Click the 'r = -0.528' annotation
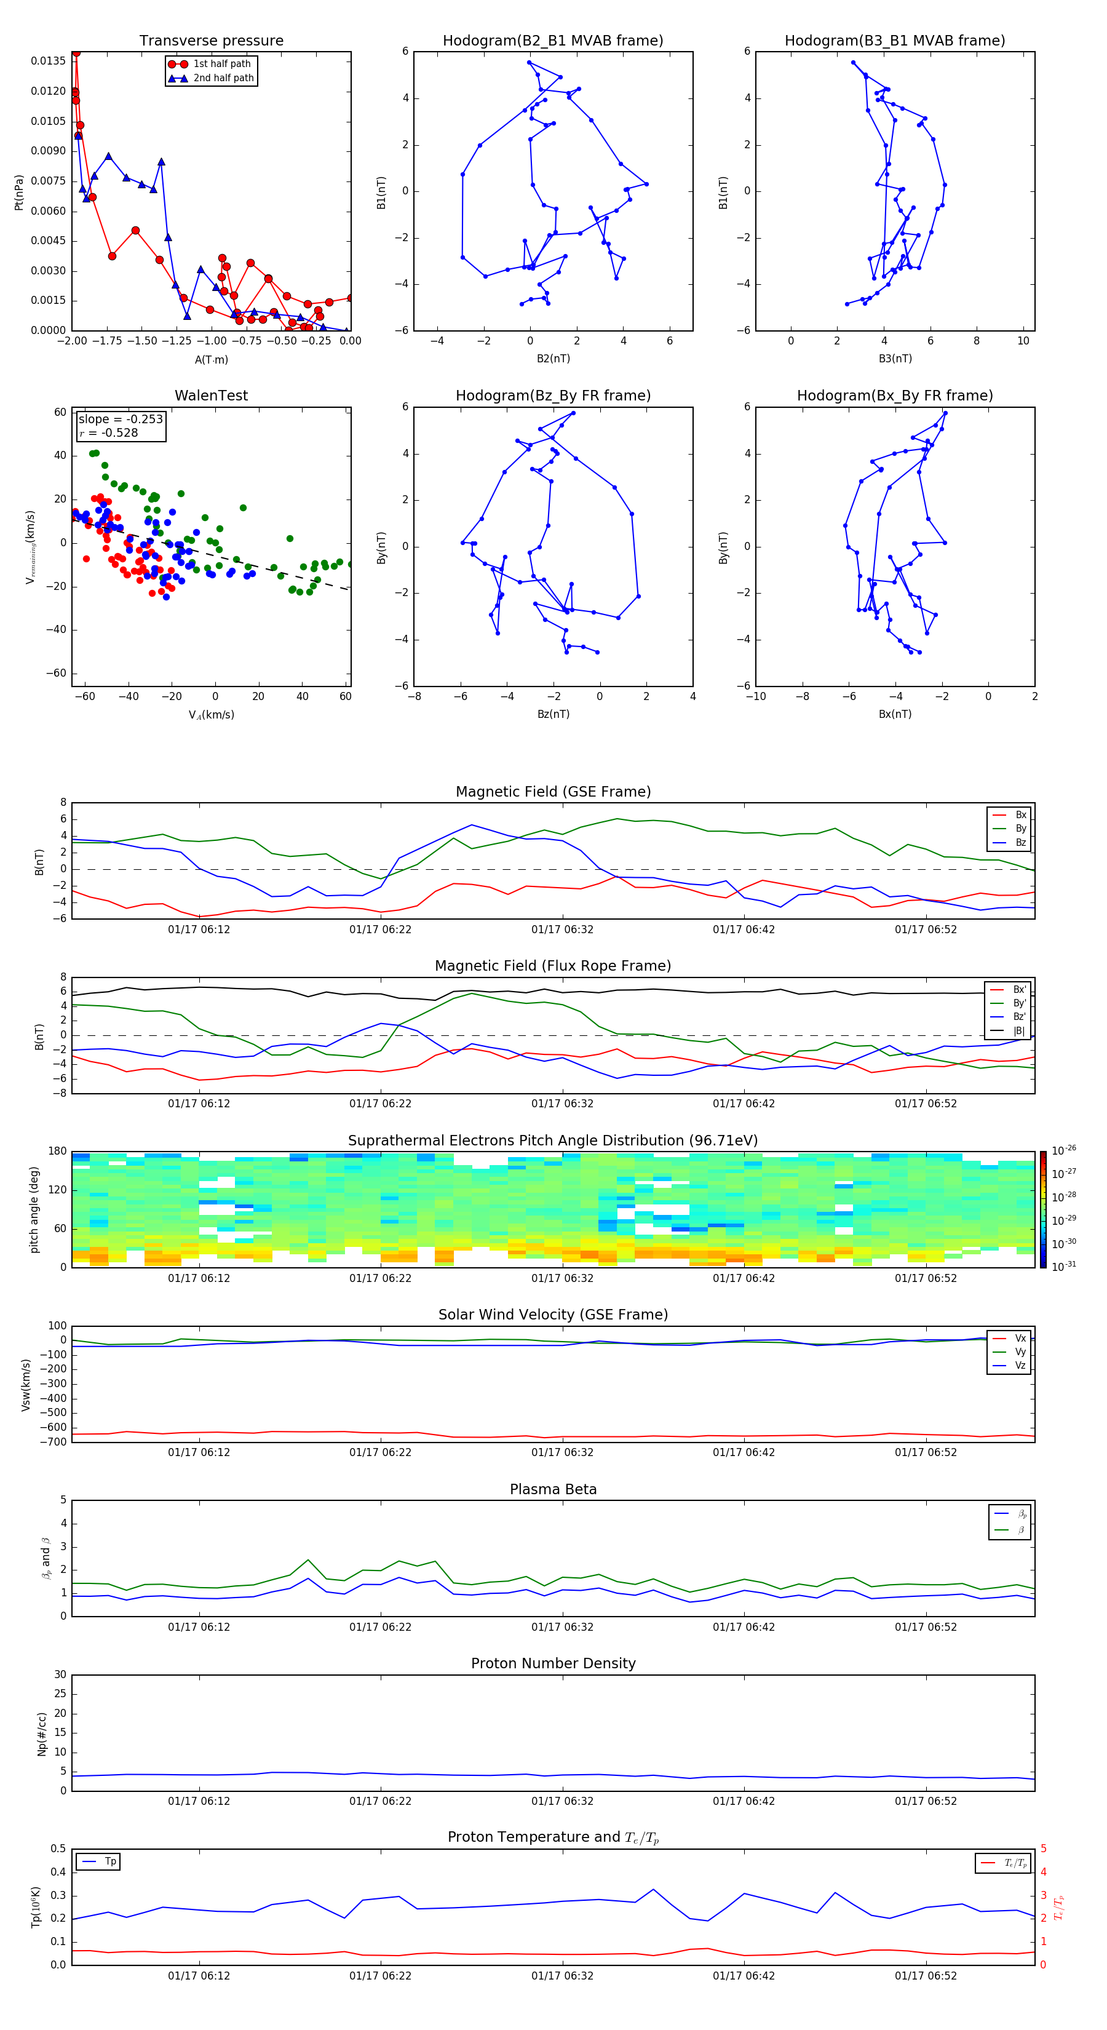Viewport: 1107px width, 2030px height. tap(109, 432)
